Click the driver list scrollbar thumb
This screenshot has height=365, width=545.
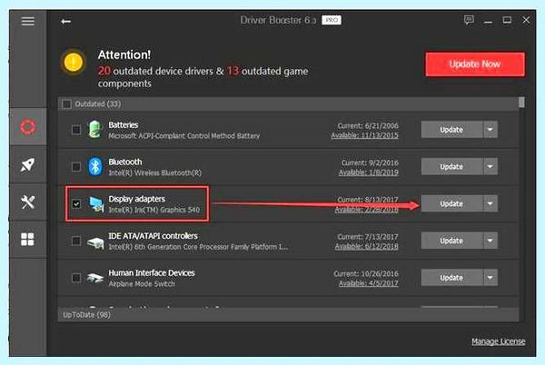click(x=521, y=102)
